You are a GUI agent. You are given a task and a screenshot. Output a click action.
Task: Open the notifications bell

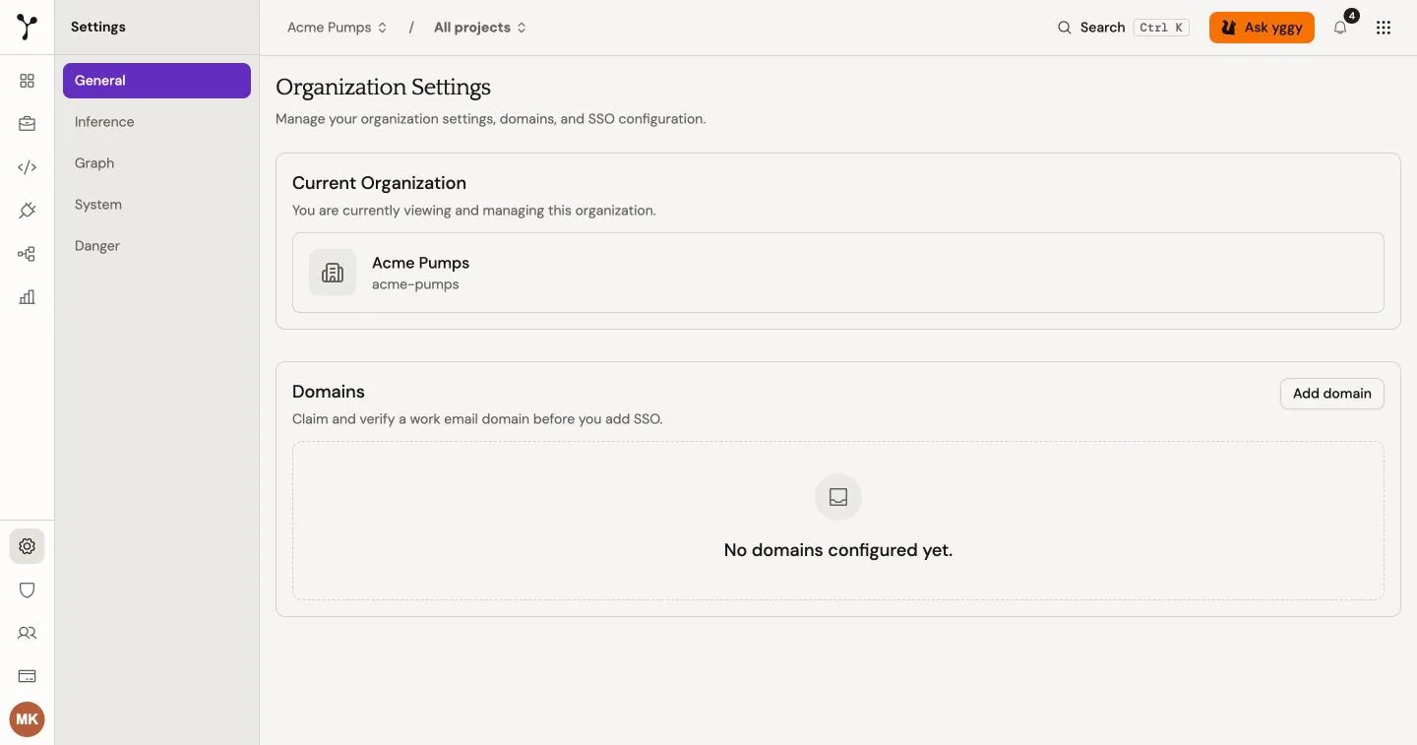[1340, 28]
